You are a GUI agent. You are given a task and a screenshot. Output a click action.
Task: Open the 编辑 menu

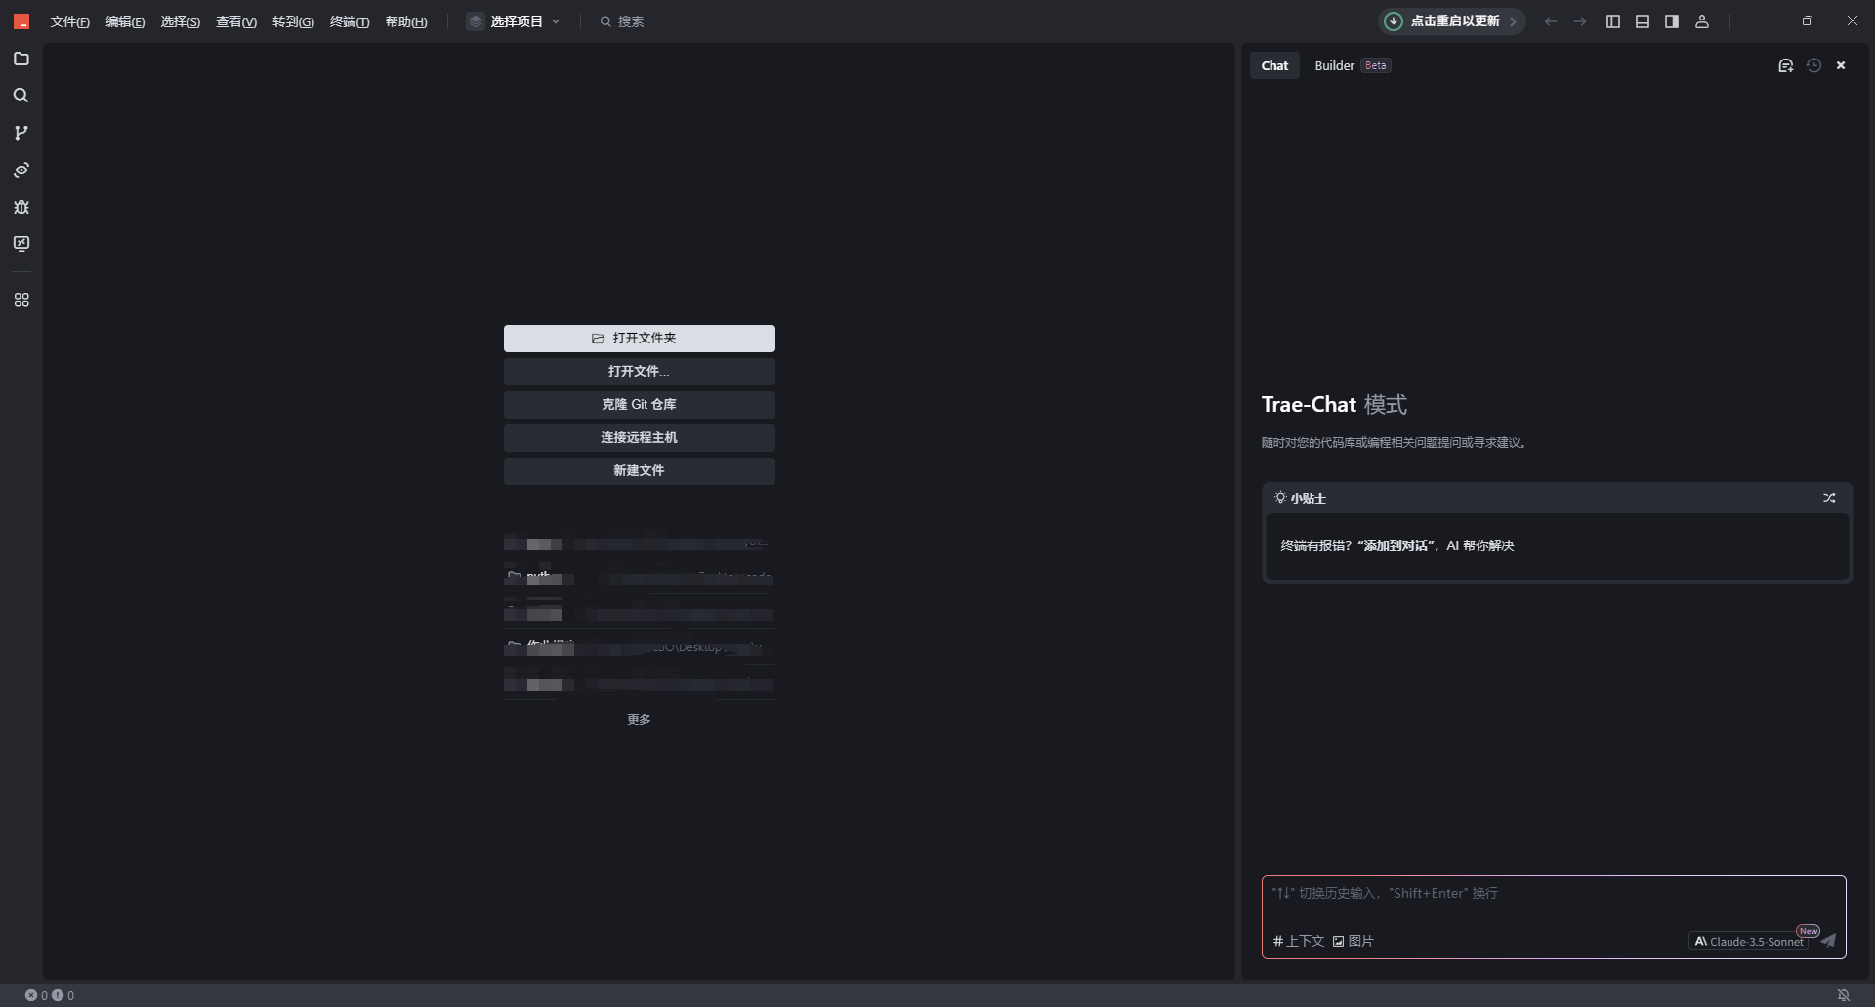point(125,21)
